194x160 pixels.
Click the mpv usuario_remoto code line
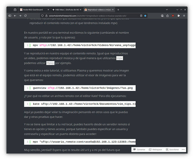pyautogui.click(x=80, y=142)
